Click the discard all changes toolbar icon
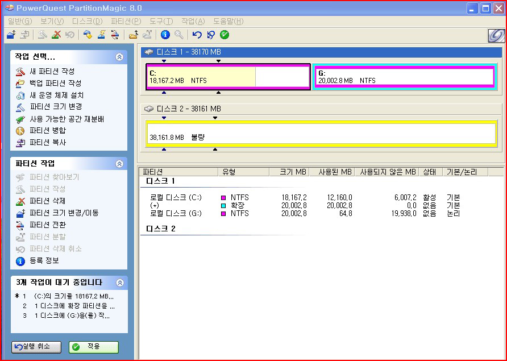Image resolution: width=507 pixels, height=361 pixels. [x=211, y=35]
